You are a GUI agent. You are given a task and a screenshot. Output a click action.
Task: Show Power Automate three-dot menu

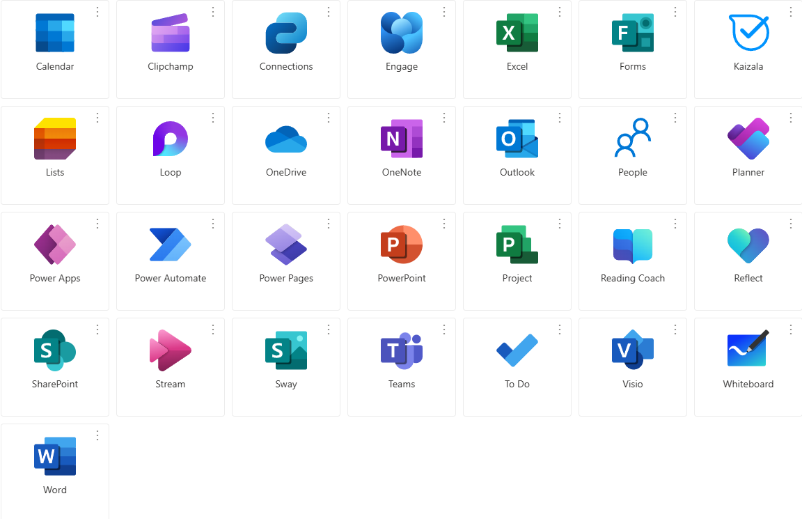coord(213,224)
